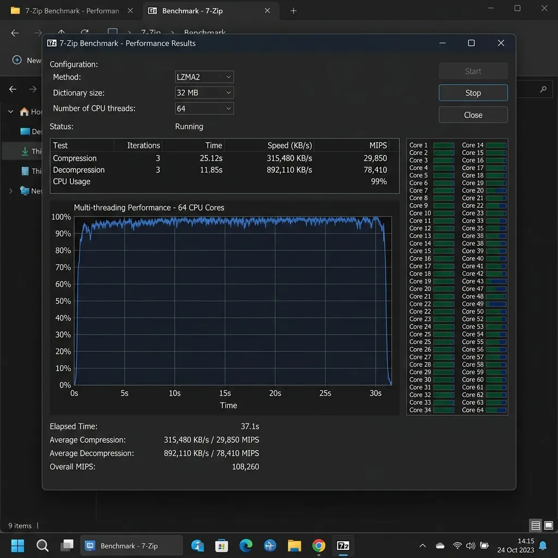558x558 pixels.
Task: Click the New item plus icon
Action: (x=17, y=60)
